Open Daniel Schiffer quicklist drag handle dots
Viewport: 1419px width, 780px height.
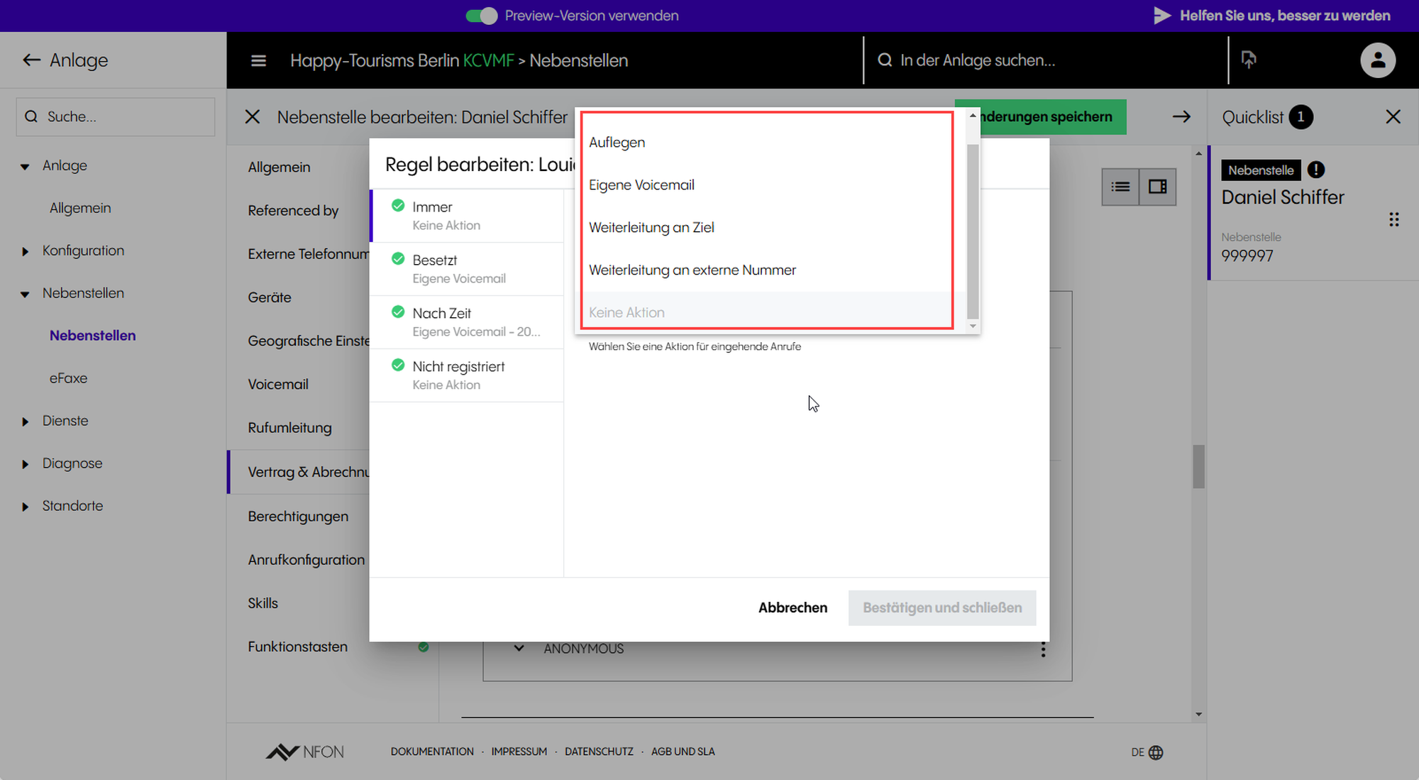(1393, 219)
